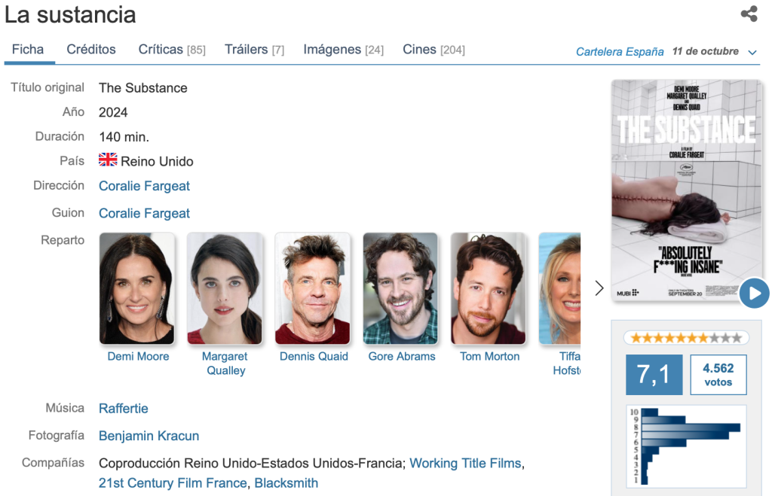Switch to the Ficha tab

(28, 50)
